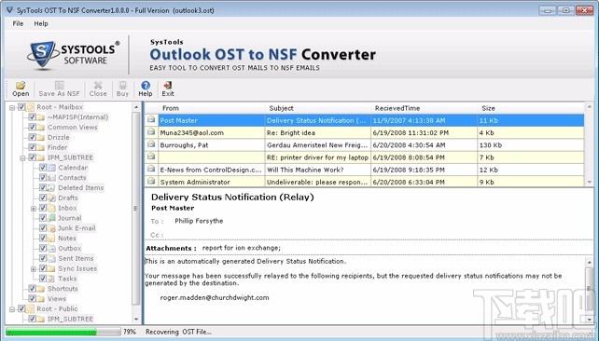Image resolution: width=599 pixels, height=341 pixels.
Task: Click the recovery progress bar at 79%
Action: (x=63, y=332)
